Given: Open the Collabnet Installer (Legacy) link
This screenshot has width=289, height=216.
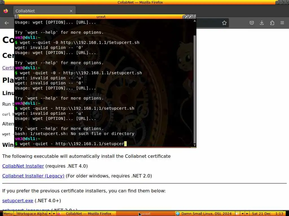Looking at the screenshot, I should tap(33, 176).
